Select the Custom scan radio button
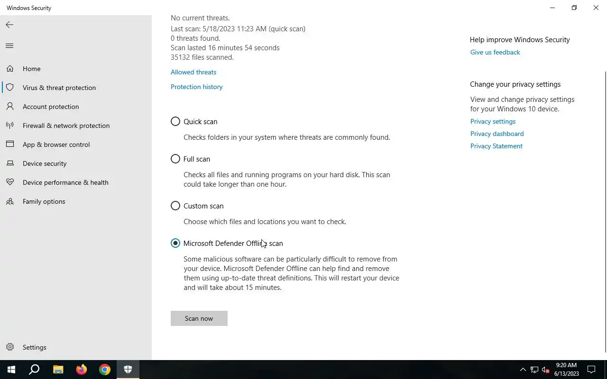The height and width of the screenshot is (379, 607). click(x=175, y=206)
